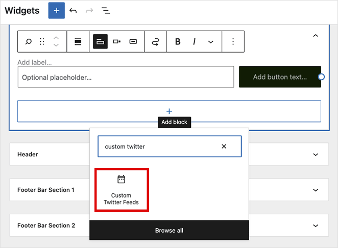The height and width of the screenshot is (248, 338).
Task: Click the Add button text button
Action: (280, 77)
